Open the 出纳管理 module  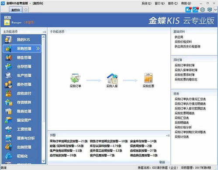[22, 147]
